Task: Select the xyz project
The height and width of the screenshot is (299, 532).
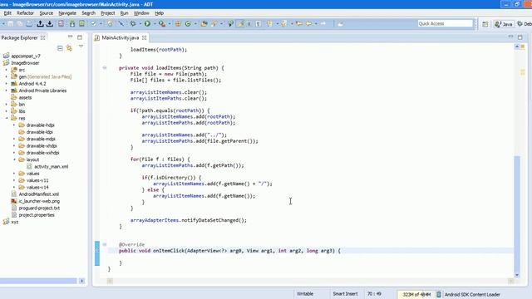Action: coord(15,222)
